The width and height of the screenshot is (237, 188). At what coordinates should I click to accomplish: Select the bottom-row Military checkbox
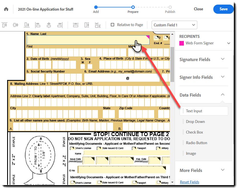[x=159, y=182]
